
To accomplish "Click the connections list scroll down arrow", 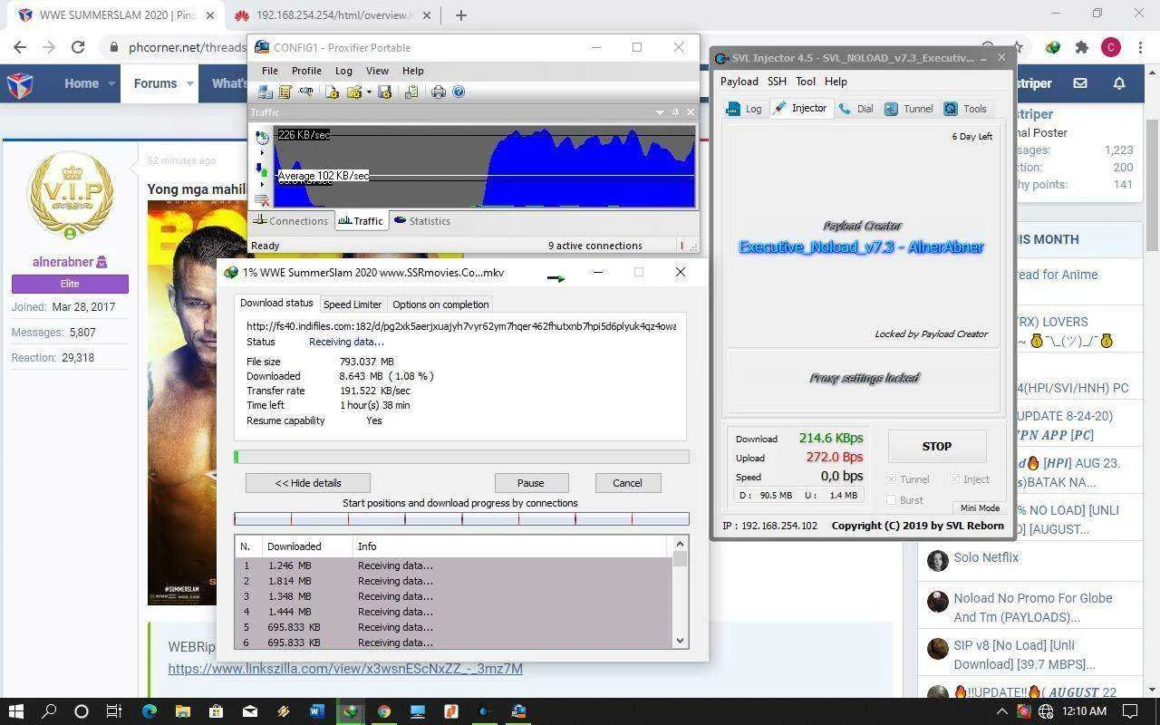I will coord(680,641).
